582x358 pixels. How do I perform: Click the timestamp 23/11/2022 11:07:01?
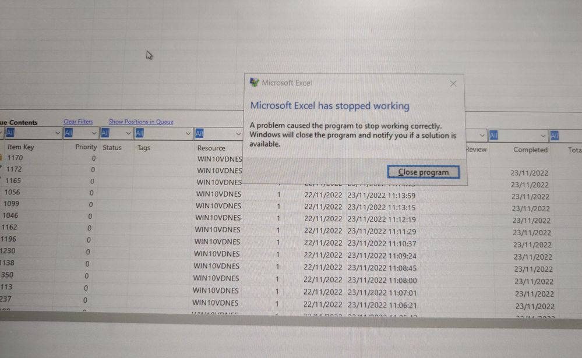(x=382, y=293)
